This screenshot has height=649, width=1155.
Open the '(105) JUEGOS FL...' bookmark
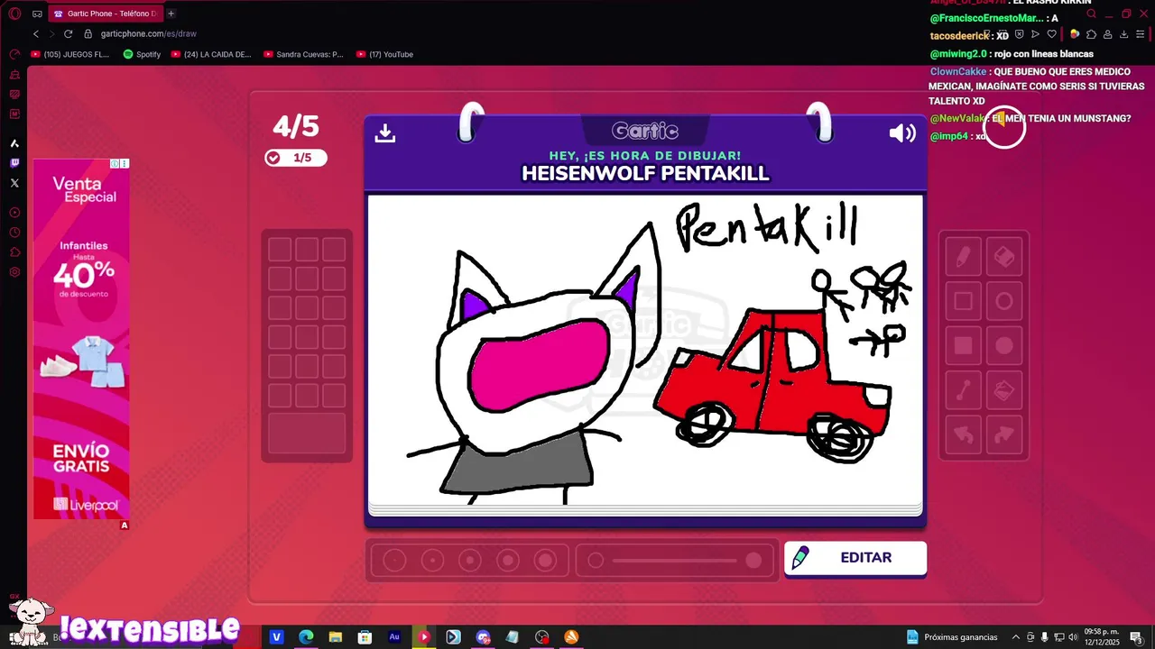click(70, 54)
